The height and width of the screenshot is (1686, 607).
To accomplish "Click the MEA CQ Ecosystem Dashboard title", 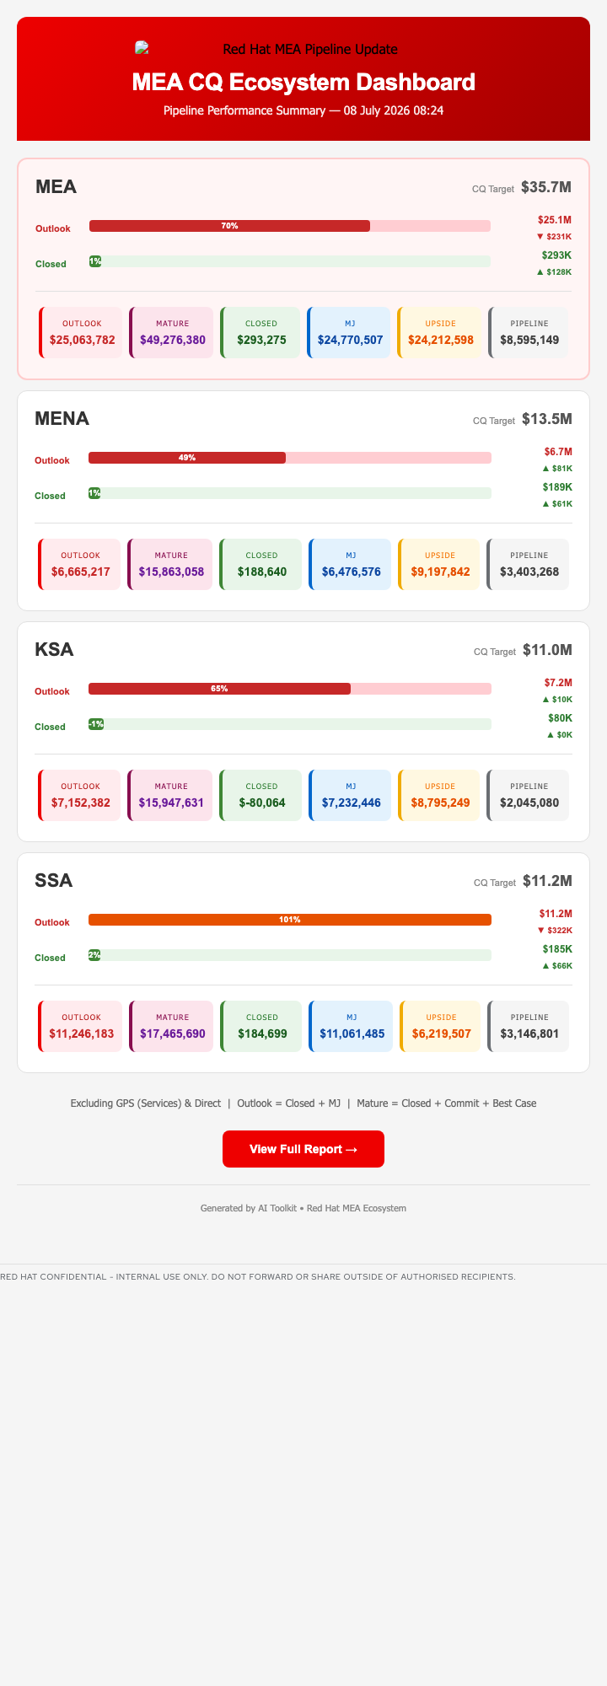I will point(303,83).
